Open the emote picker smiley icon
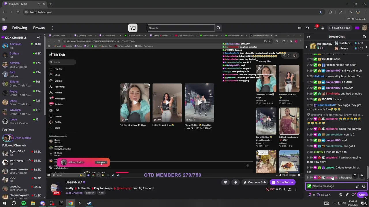 pyautogui.click(x=364, y=186)
